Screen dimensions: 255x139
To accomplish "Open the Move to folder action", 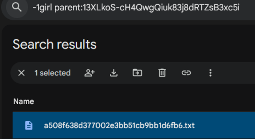I will [137, 73].
